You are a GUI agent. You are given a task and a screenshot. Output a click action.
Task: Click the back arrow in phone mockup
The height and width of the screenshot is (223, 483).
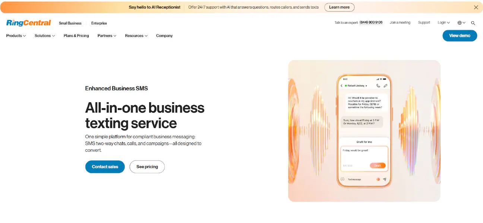[x=342, y=86]
